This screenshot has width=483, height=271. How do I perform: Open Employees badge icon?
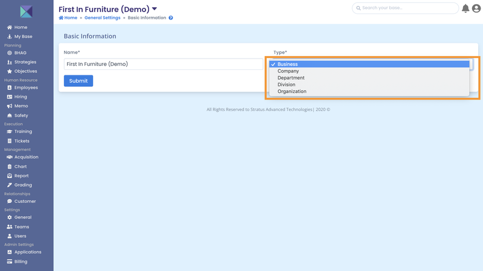(x=10, y=88)
